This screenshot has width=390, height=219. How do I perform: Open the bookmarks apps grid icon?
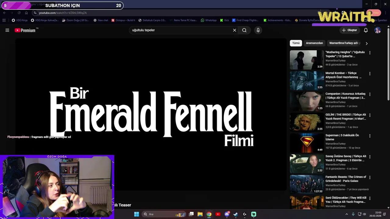tap(4, 20)
